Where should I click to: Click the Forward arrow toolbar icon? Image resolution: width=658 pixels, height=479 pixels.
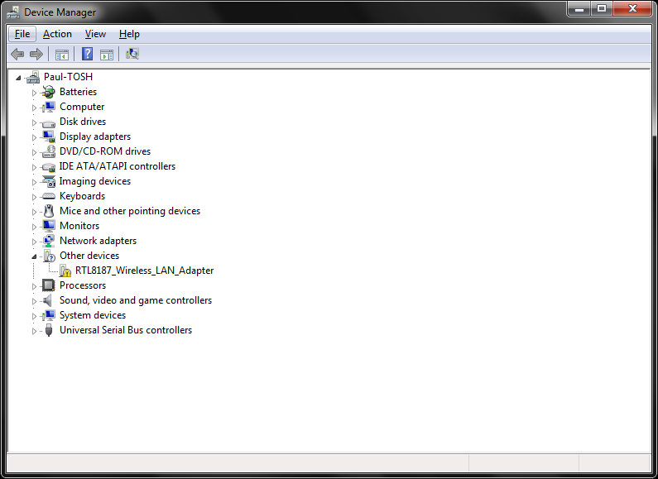pyautogui.click(x=36, y=55)
